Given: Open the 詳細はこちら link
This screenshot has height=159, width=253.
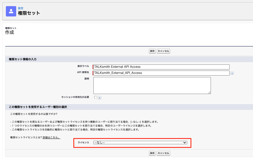Looking at the screenshot, I should click(x=52, y=137).
